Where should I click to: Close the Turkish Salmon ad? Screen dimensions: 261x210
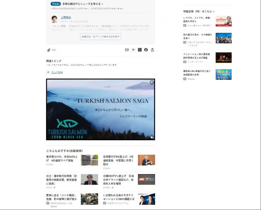(x=152, y=82)
